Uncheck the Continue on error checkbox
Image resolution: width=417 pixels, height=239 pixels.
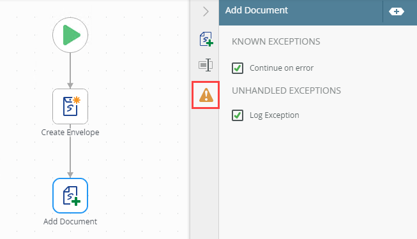tap(238, 68)
